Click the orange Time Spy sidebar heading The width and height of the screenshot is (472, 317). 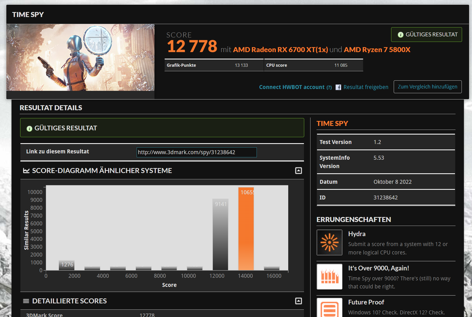[332, 124]
